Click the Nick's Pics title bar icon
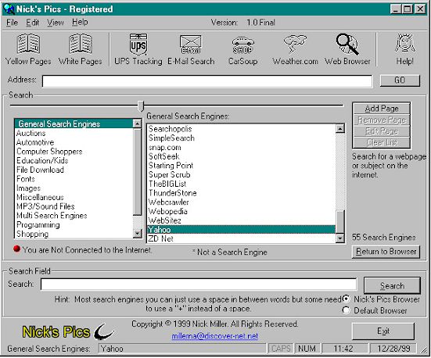This screenshot has width=431, height=358. point(9,9)
